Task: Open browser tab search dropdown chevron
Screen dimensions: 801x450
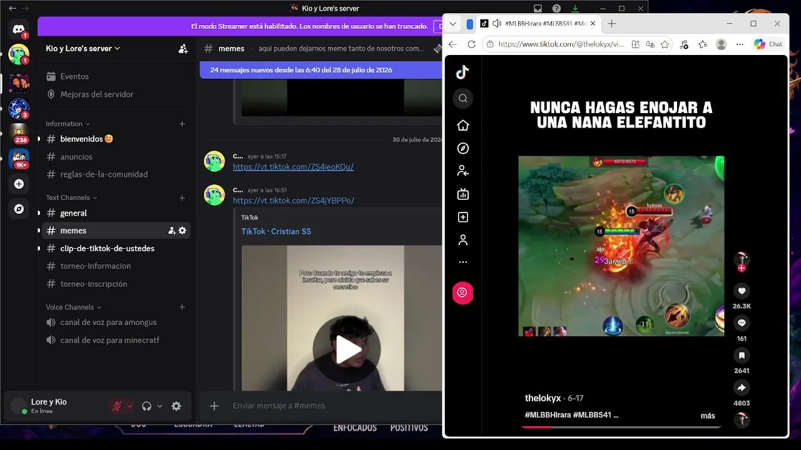Action: click(453, 24)
